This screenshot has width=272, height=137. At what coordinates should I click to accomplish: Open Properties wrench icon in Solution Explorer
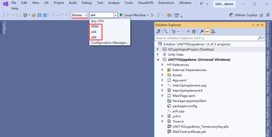[202, 31]
